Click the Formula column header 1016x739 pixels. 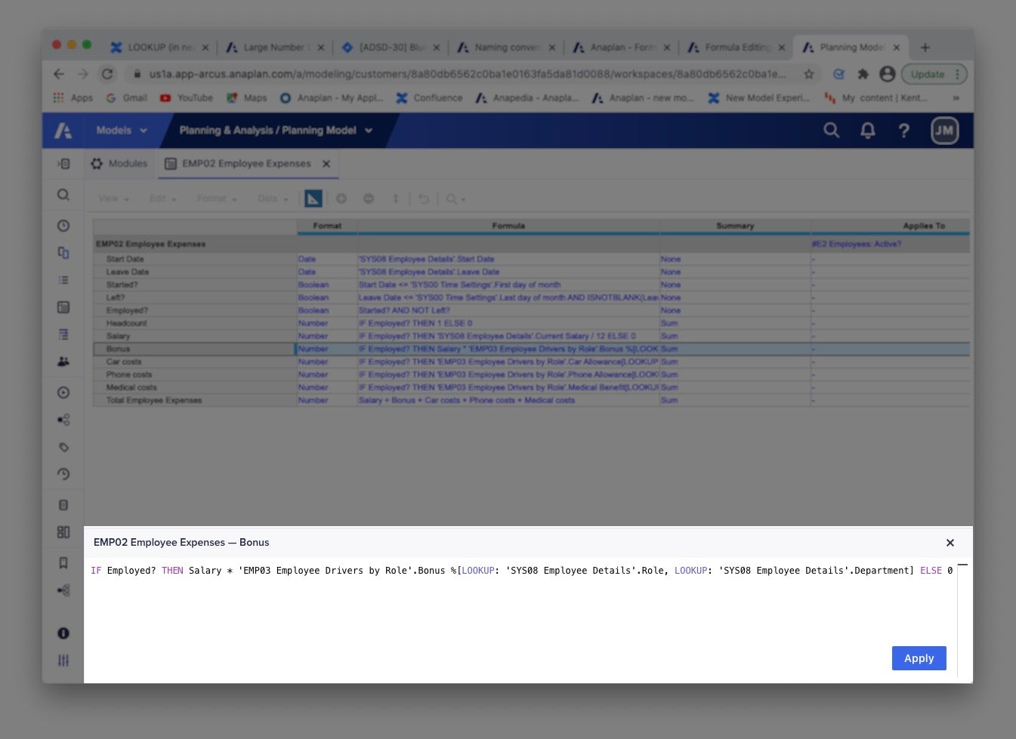pyautogui.click(x=508, y=226)
